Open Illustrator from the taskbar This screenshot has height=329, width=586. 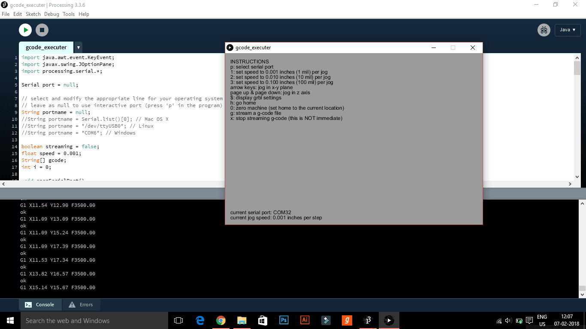(305, 320)
